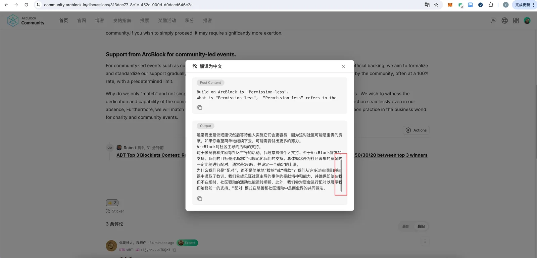Select the 发帖指南 navigation item
Screen dimensions: 537x258
click(122, 20)
